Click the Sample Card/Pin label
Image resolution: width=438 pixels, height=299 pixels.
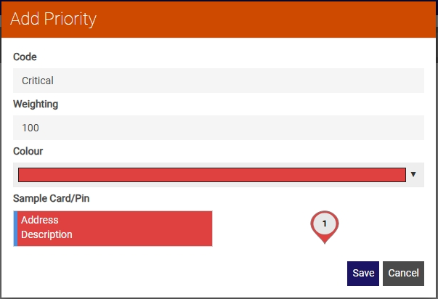pos(51,199)
